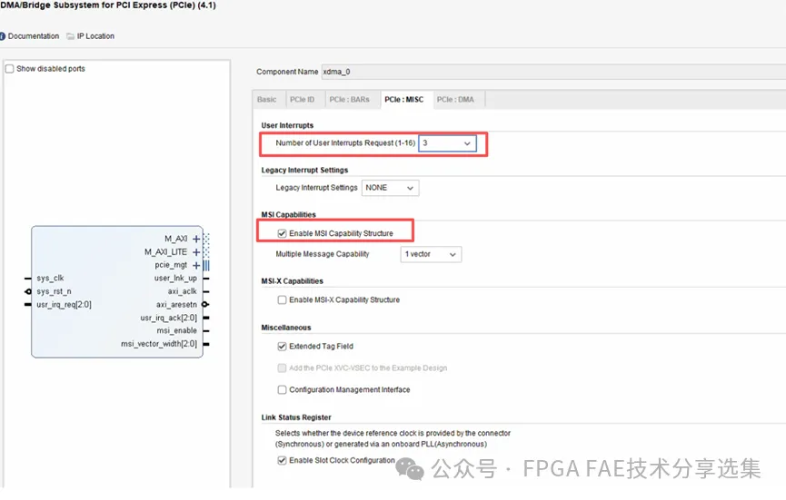Click the sys_rst_n port pin

point(29,291)
